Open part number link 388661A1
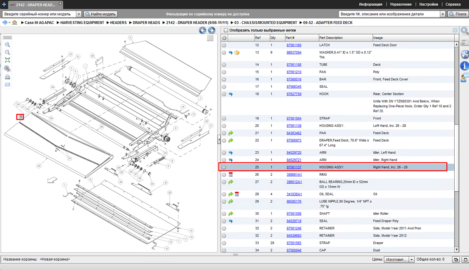 pos(294,175)
